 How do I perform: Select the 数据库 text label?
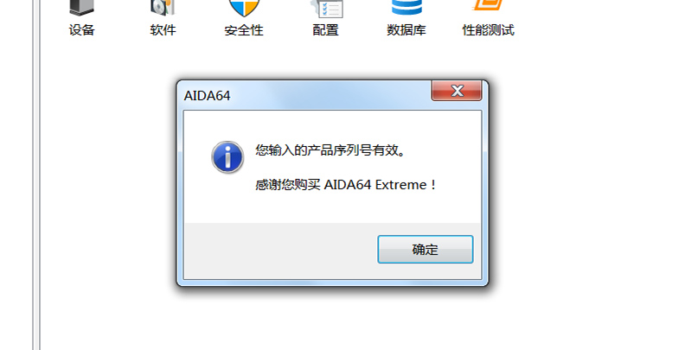pos(407,30)
